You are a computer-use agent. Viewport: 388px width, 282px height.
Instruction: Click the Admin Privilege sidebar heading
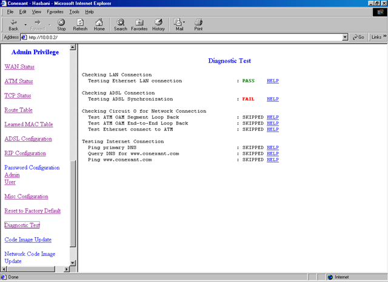click(x=35, y=52)
